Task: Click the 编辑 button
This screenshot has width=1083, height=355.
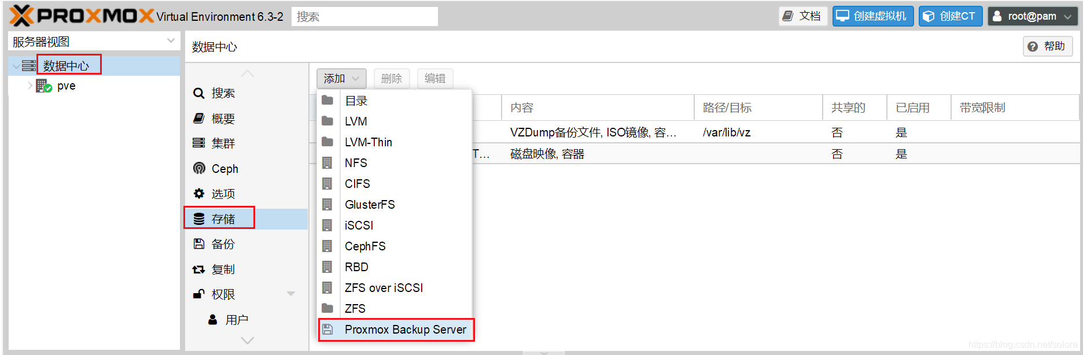Action: (x=435, y=78)
